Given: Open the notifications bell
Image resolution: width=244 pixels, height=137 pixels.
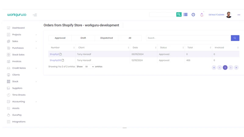Looking at the screenshot, I should (x=202, y=15).
